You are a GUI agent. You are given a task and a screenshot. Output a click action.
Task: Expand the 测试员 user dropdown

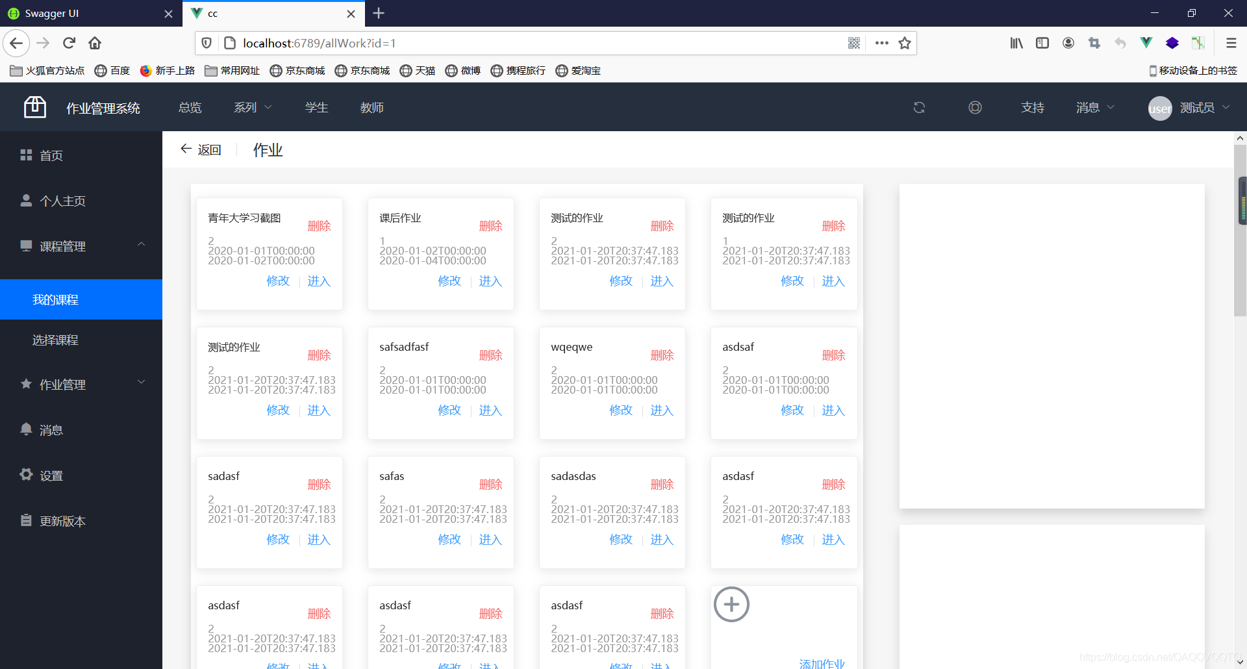[x=1205, y=107]
